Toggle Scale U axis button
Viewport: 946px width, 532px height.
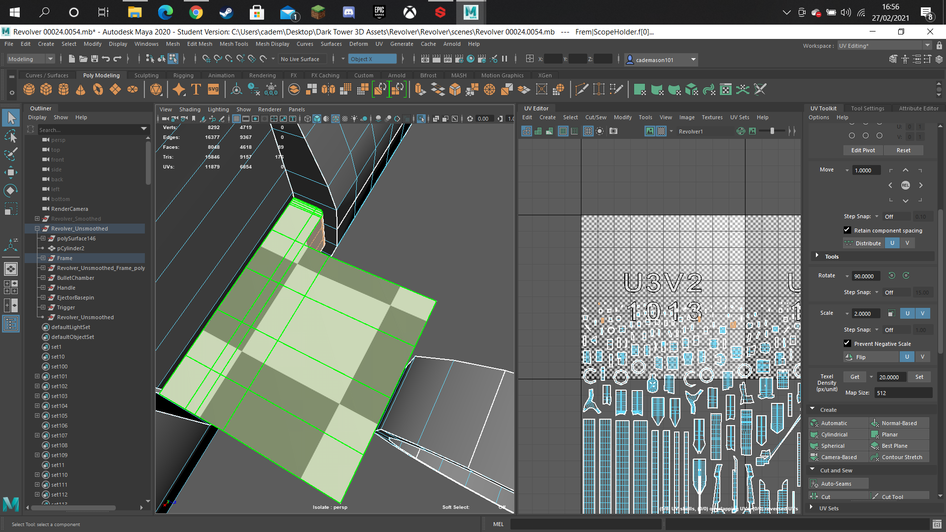point(907,313)
